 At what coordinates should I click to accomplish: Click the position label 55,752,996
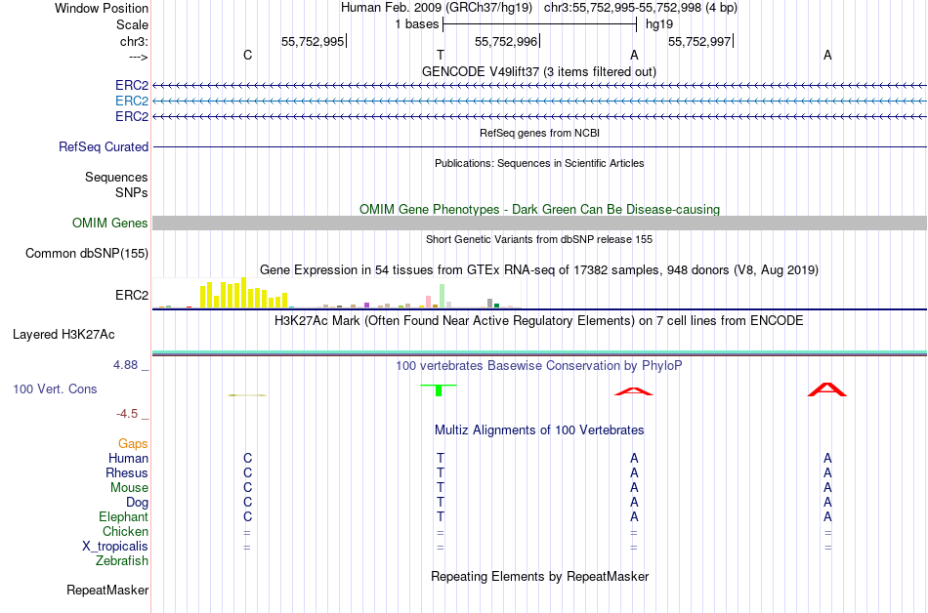click(x=506, y=41)
